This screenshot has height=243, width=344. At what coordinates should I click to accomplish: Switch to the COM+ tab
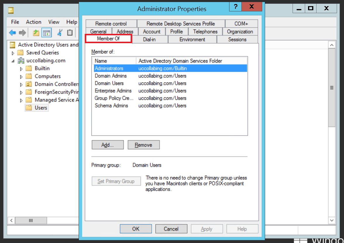point(241,24)
